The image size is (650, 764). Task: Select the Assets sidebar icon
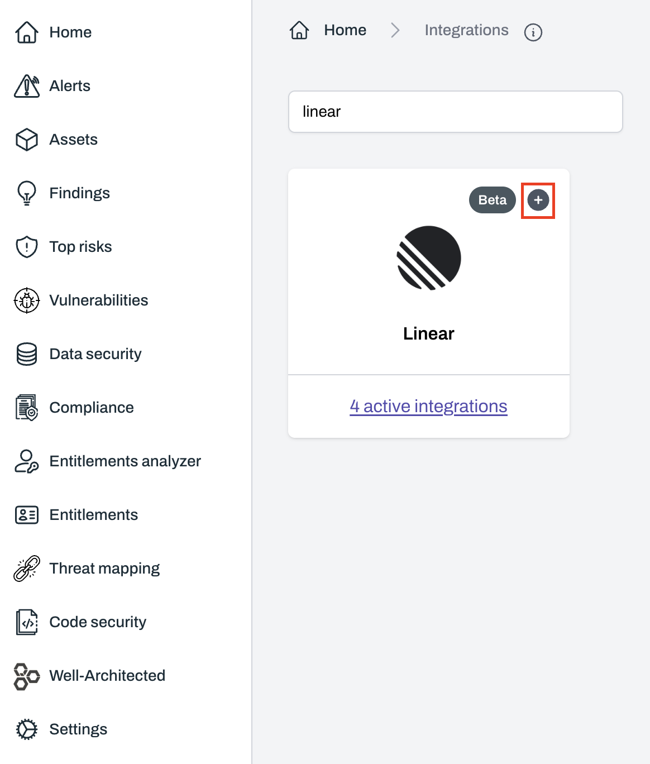pyautogui.click(x=26, y=139)
